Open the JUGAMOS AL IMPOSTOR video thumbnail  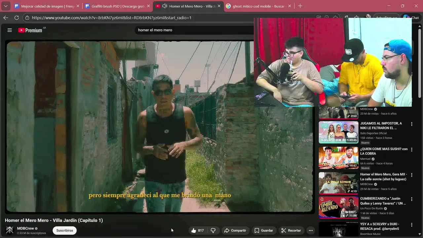338,132
